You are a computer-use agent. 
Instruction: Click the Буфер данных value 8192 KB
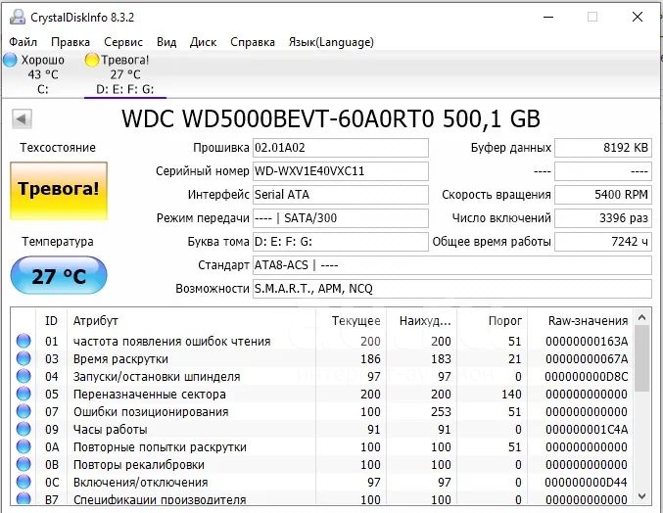tap(603, 148)
